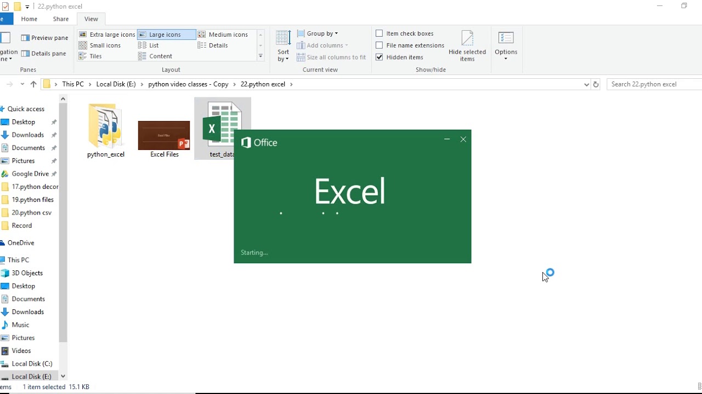
Task: Toggle the Details pane
Action: tap(43, 54)
